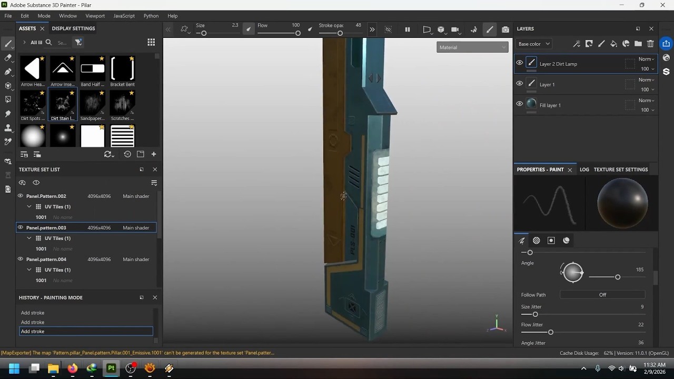The image size is (674, 379).
Task: Toggle Follow Path Off button
Action: pos(602,295)
